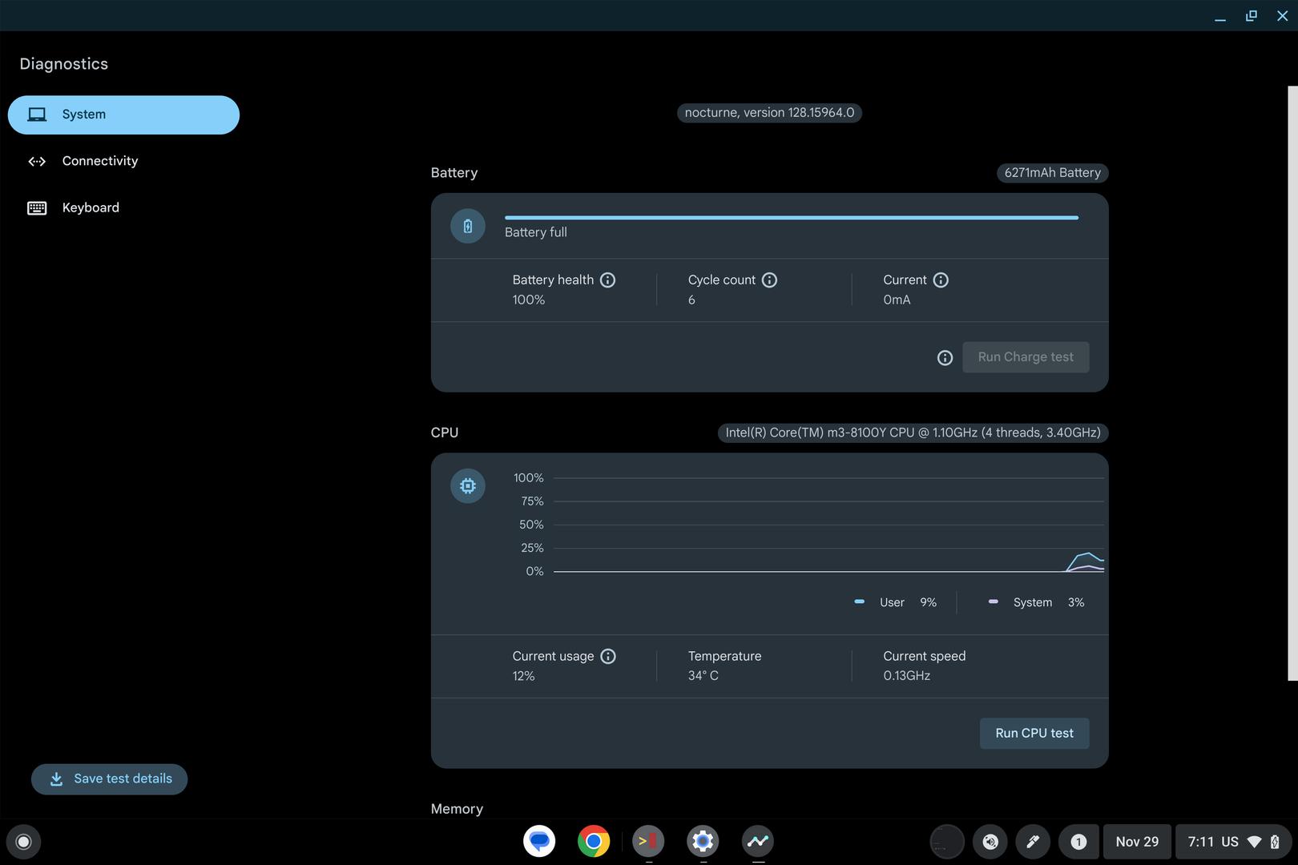Click the CPU chip icon
1298x865 pixels.
(x=468, y=486)
